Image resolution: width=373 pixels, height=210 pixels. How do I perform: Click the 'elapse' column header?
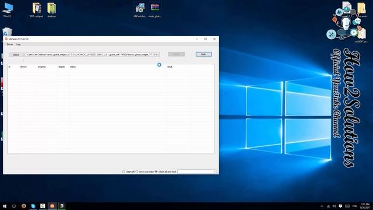[x=62, y=66]
